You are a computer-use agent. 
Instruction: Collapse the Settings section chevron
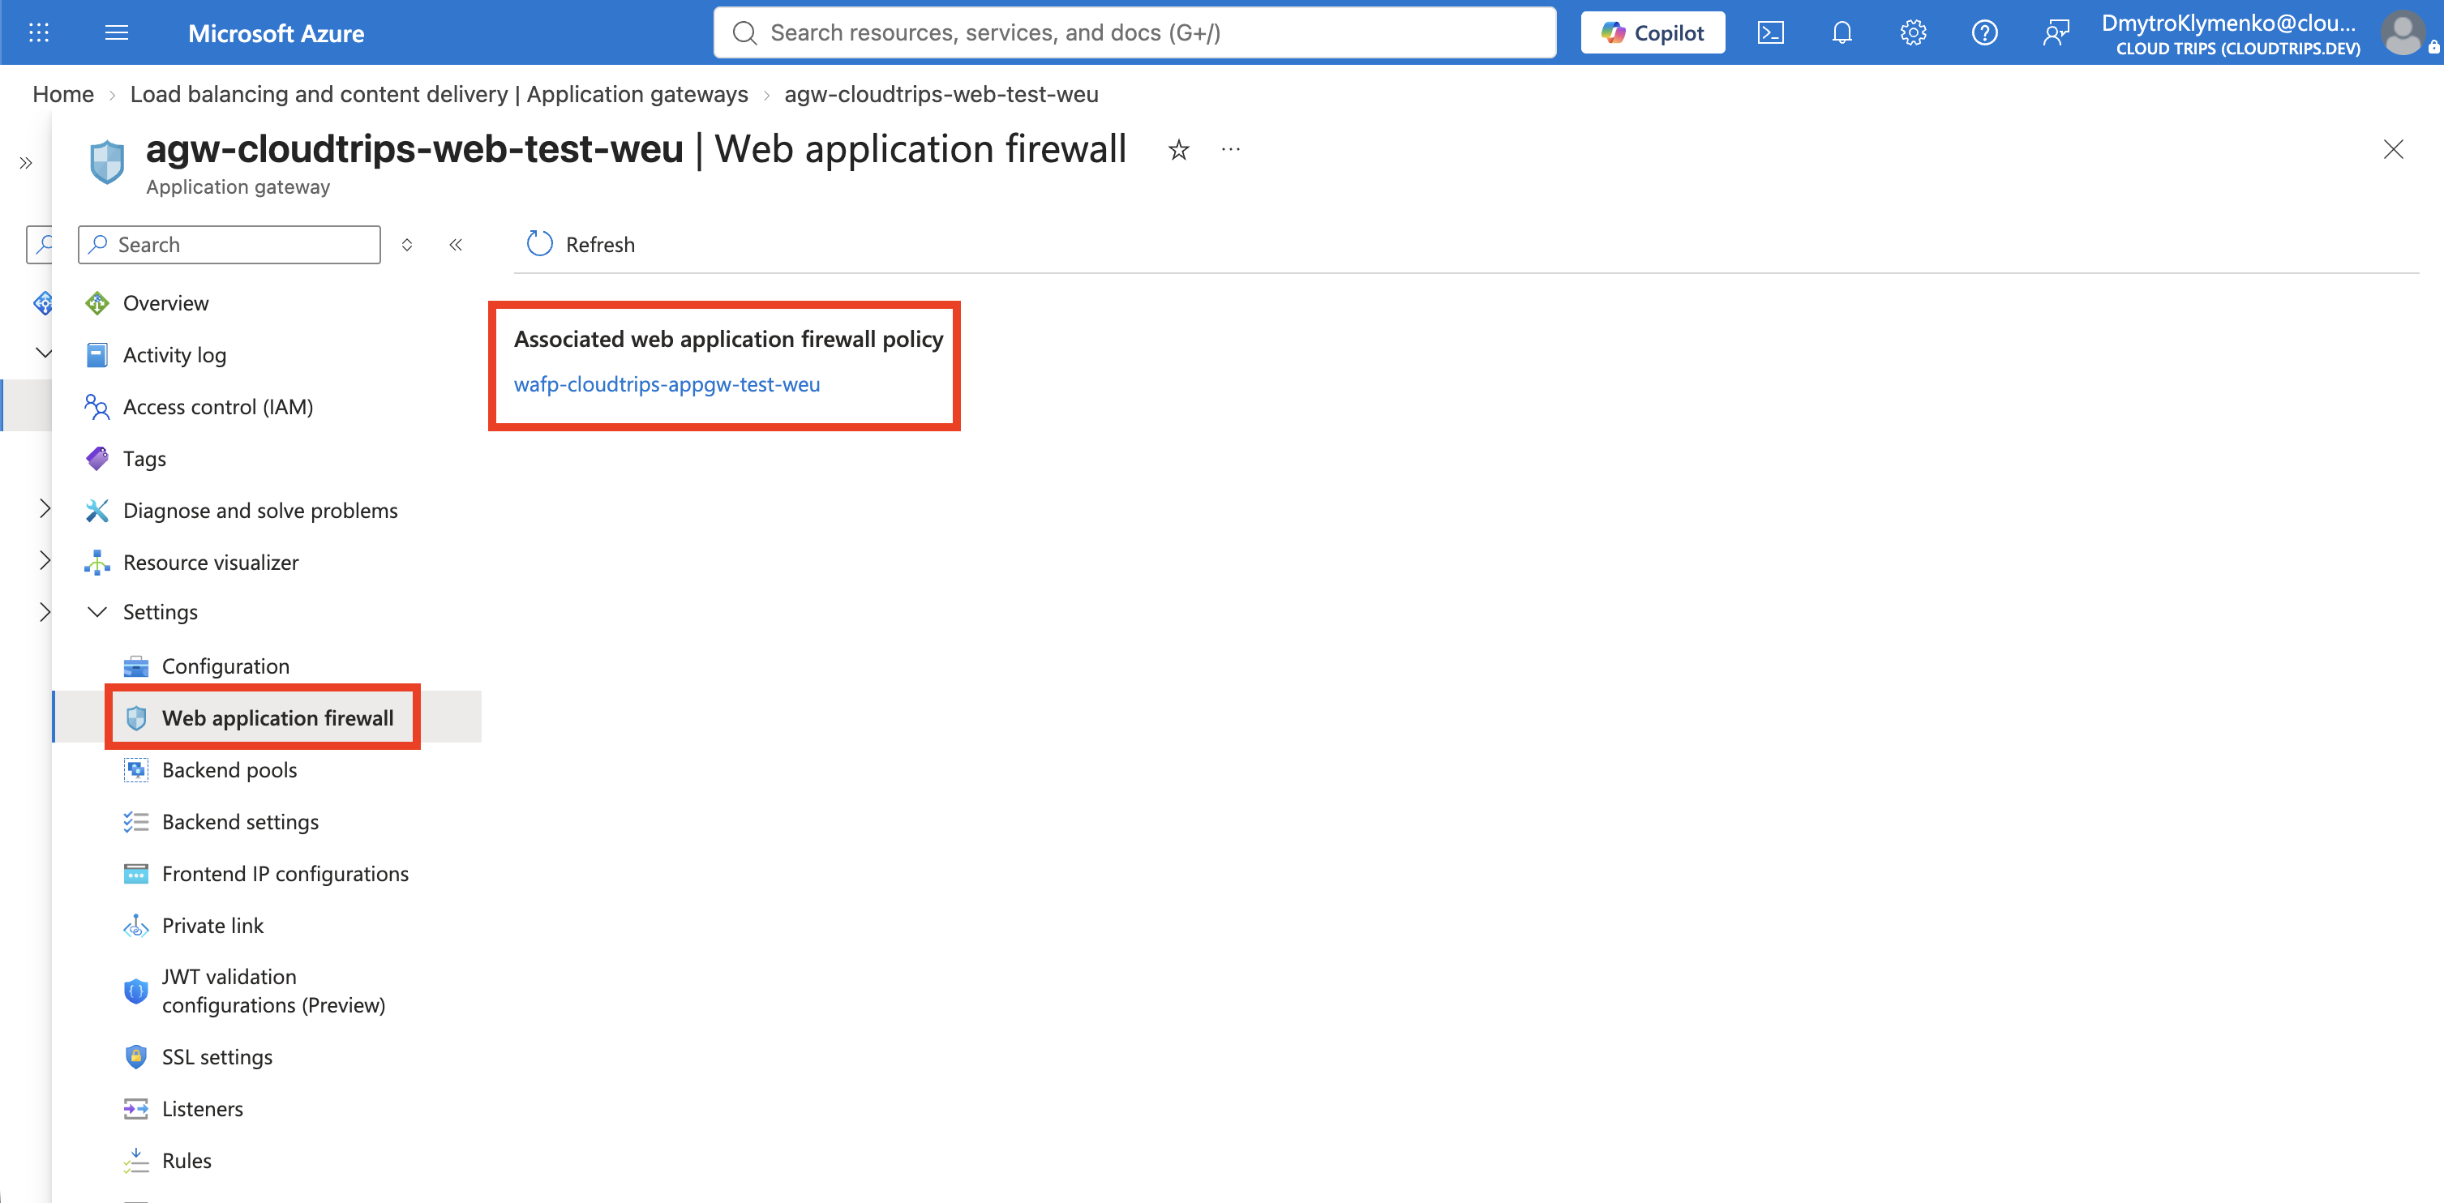pyautogui.click(x=96, y=612)
